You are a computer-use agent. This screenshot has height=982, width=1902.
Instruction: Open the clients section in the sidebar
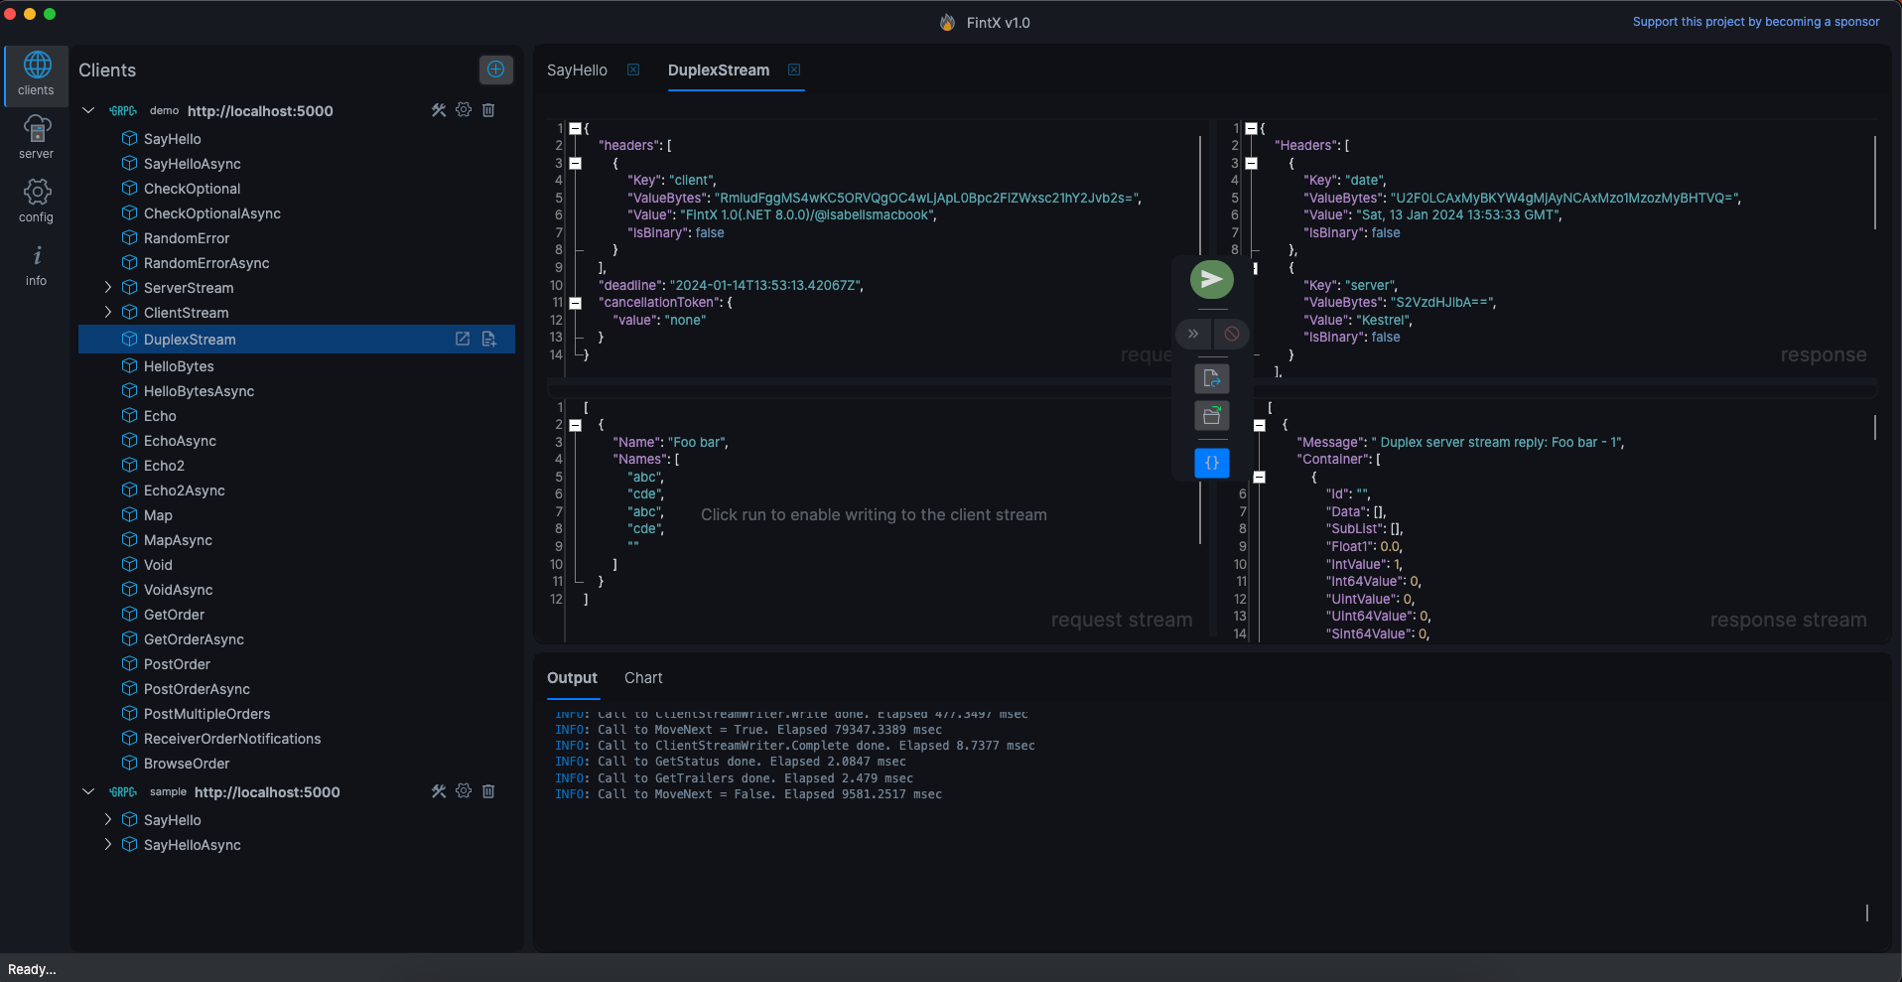[36, 74]
